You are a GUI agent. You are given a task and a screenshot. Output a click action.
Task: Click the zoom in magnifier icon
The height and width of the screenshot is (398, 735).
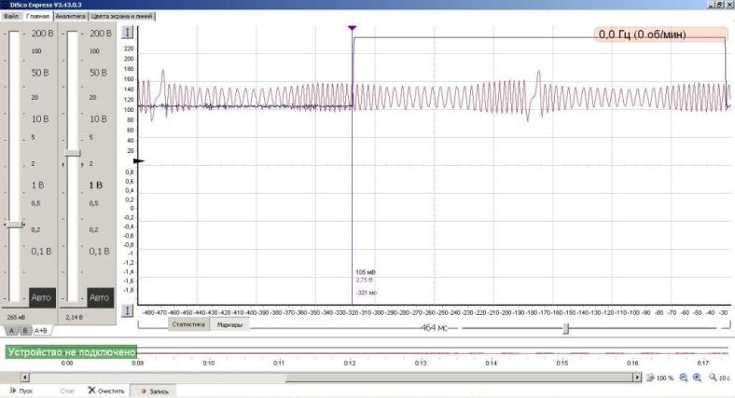click(x=696, y=377)
